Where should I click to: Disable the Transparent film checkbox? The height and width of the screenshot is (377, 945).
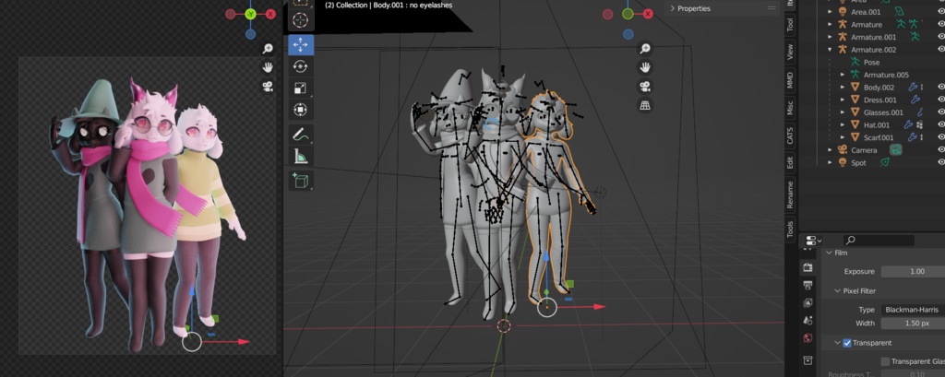click(847, 343)
